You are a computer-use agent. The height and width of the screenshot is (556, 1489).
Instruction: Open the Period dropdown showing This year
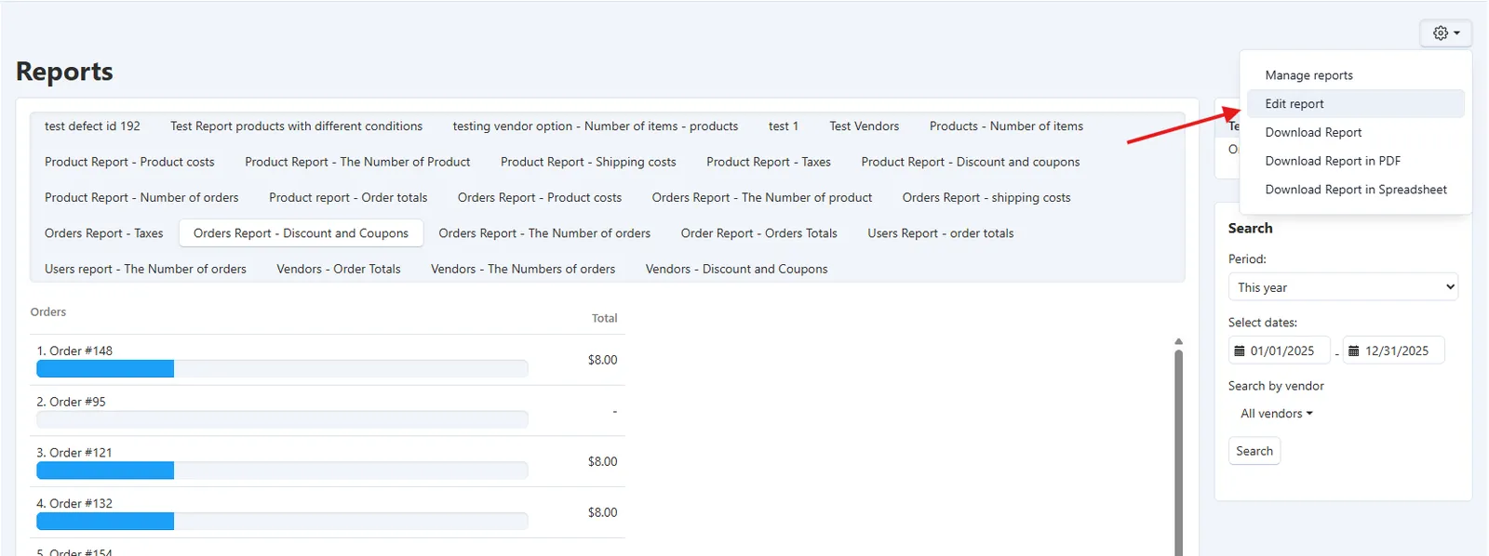coord(1343,287)
